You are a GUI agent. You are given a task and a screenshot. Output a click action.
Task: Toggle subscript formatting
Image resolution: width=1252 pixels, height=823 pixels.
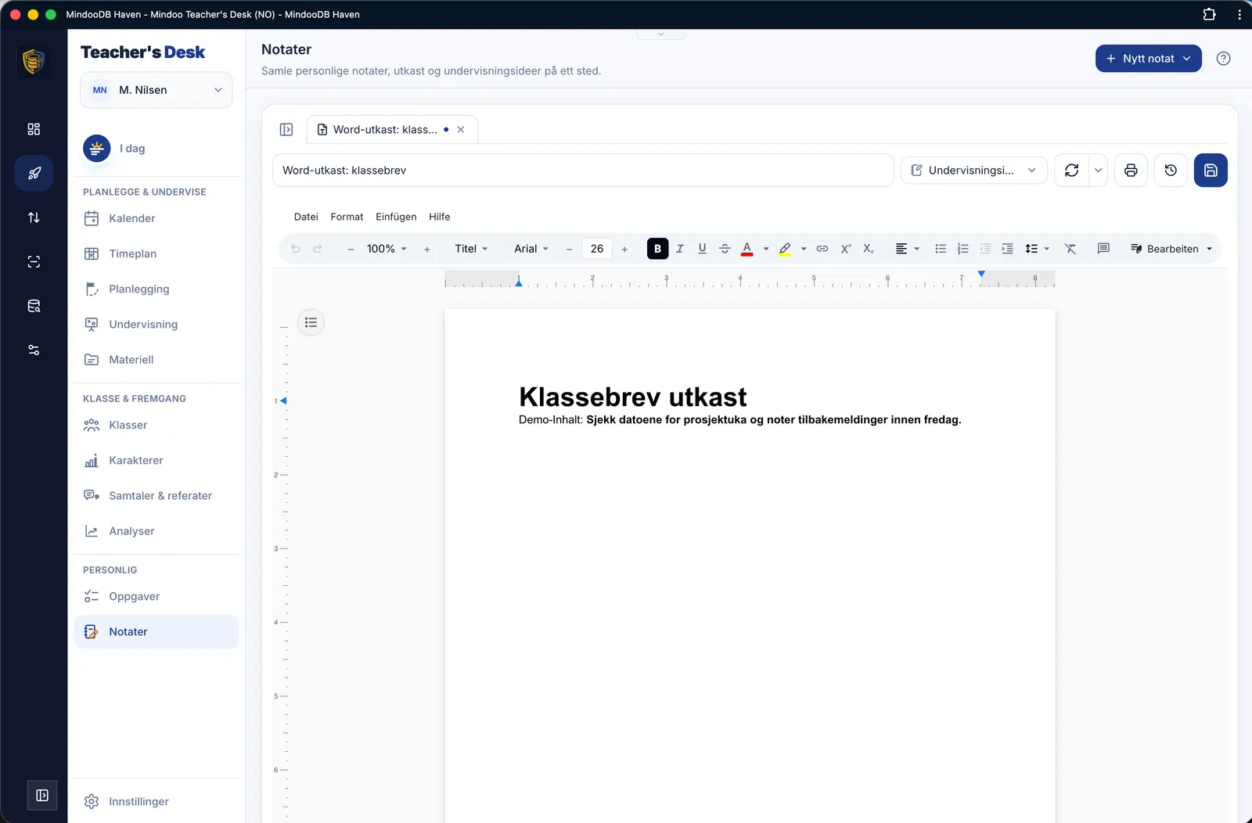click(868, 249)
